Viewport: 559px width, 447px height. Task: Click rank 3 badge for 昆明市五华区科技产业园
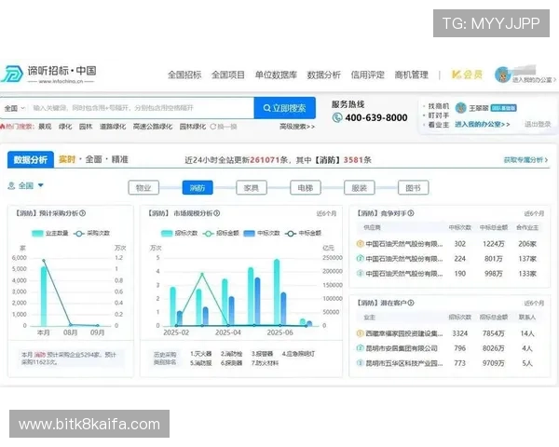point(360,363)
